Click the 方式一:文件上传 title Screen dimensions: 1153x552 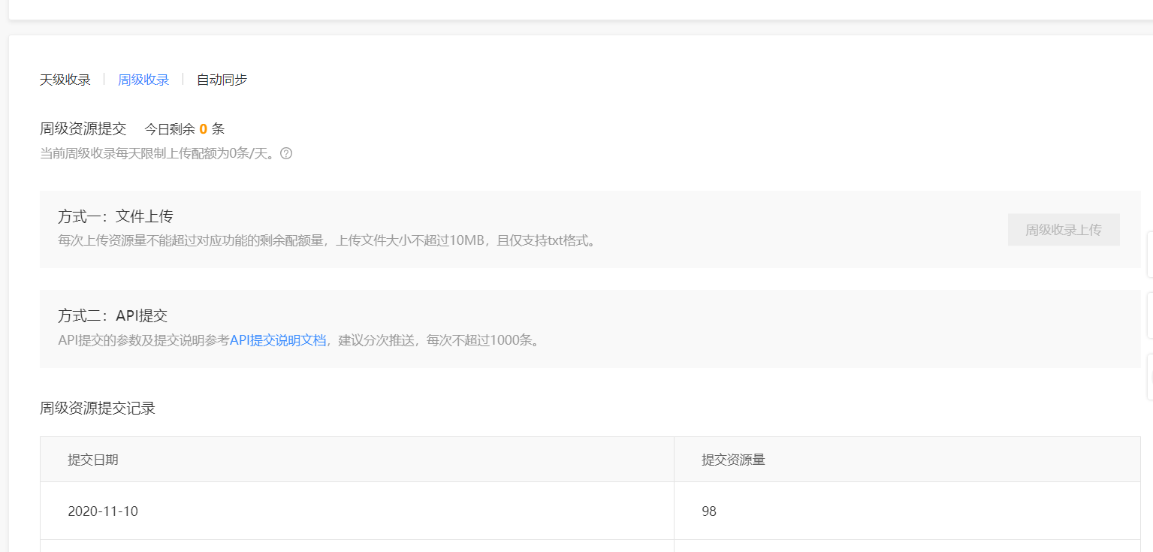click(x=116, y=216)
